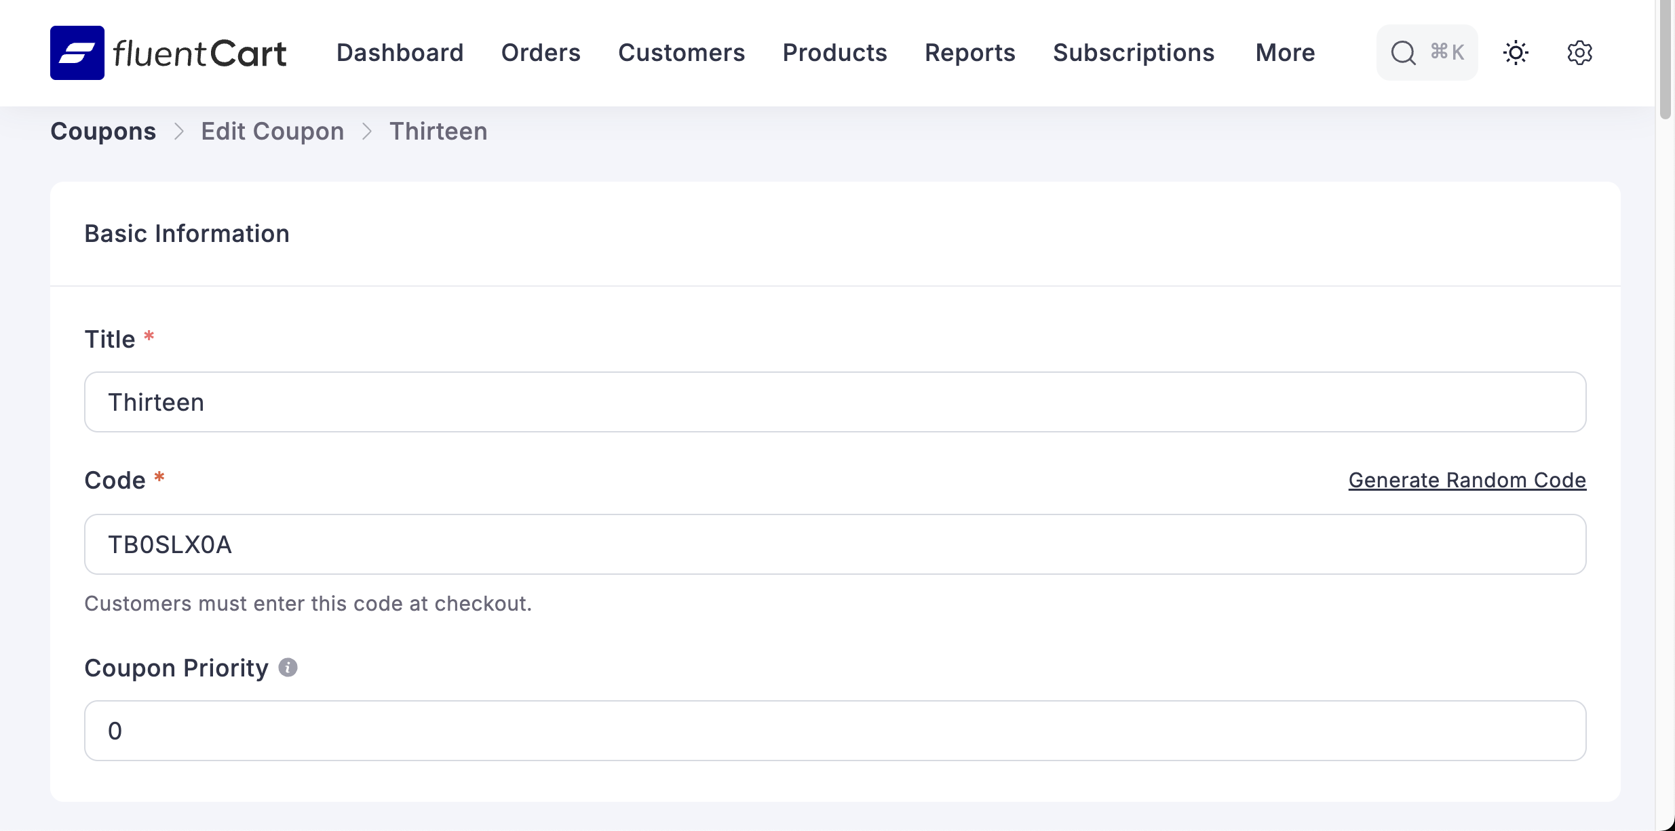Select the Coupon Priority number field

(834, 731)
